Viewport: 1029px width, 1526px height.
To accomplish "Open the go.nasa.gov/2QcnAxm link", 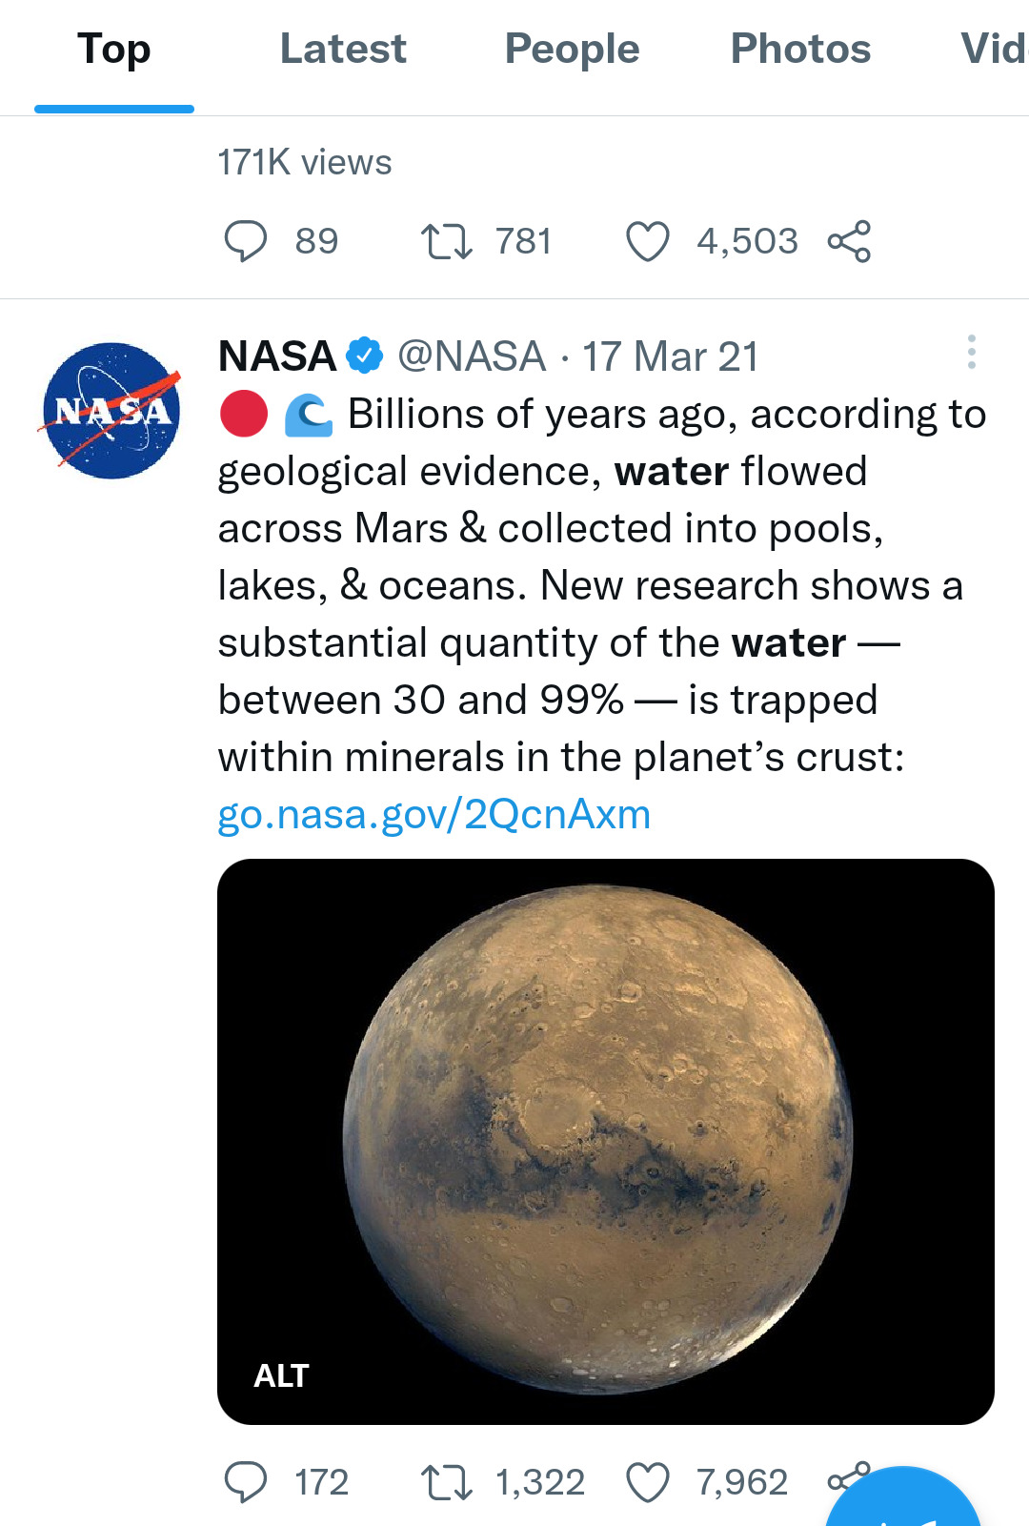I will pyautogui.click(x=434, y=815).
